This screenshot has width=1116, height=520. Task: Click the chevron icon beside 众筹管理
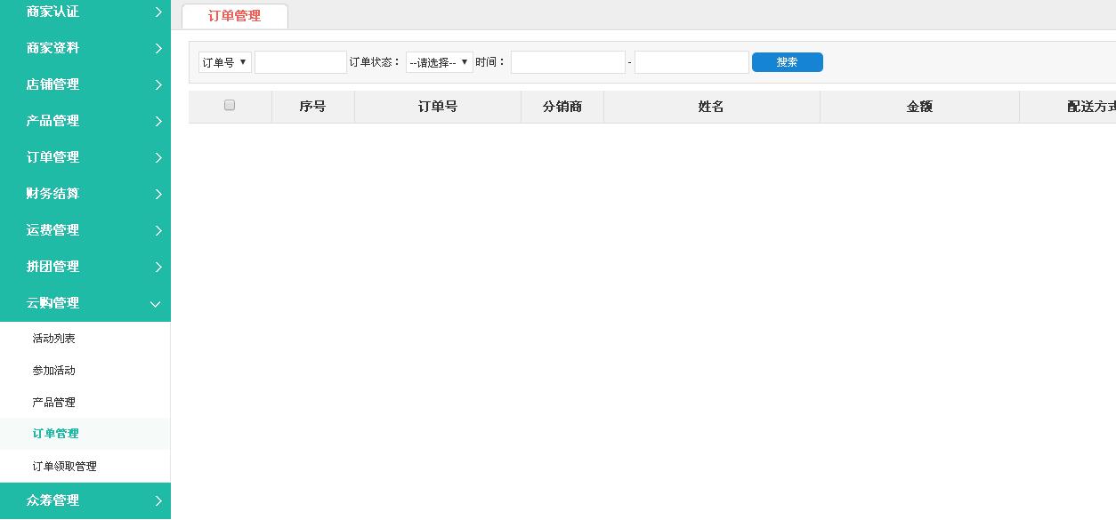[x=158, y=500]
